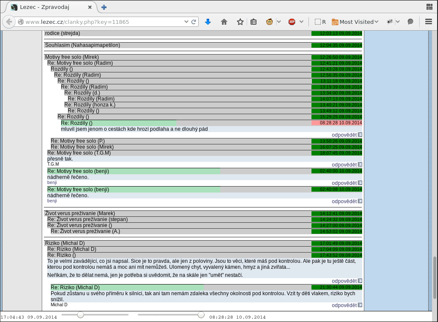
Task: Go to the browser home page
Action: (224, 22)
